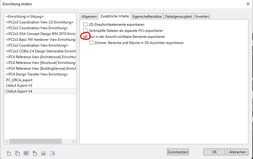The height and width of the screenshot is (159, 253).
Task: Check Verknüpfte Dateien als separate IFCs exportieren
Action: tap(85, 30)
